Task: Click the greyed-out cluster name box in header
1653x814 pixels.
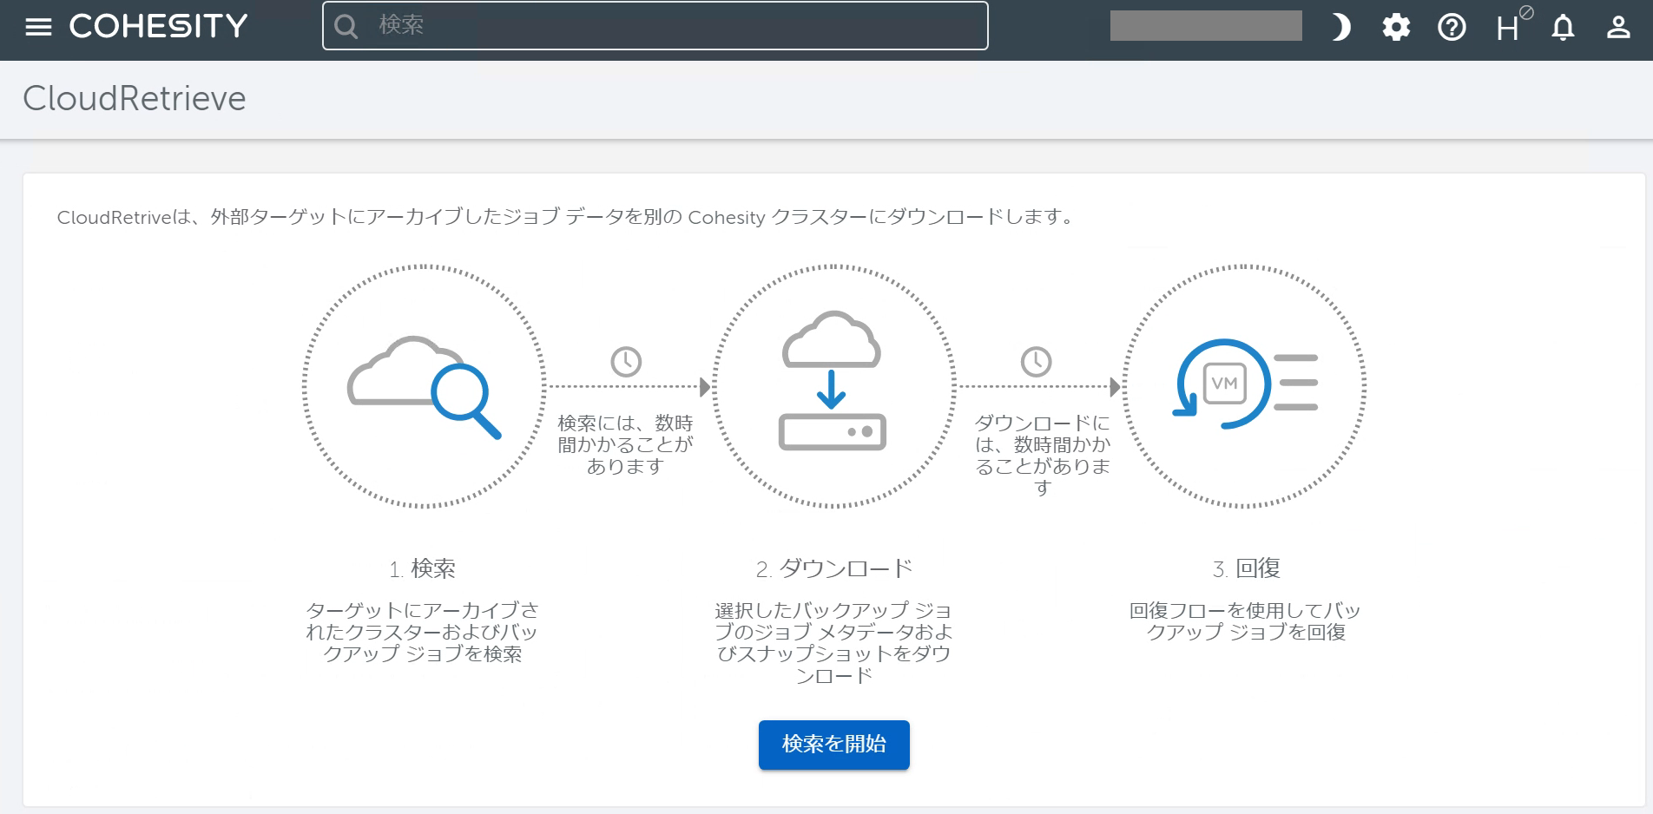Action: point(1206,26)
